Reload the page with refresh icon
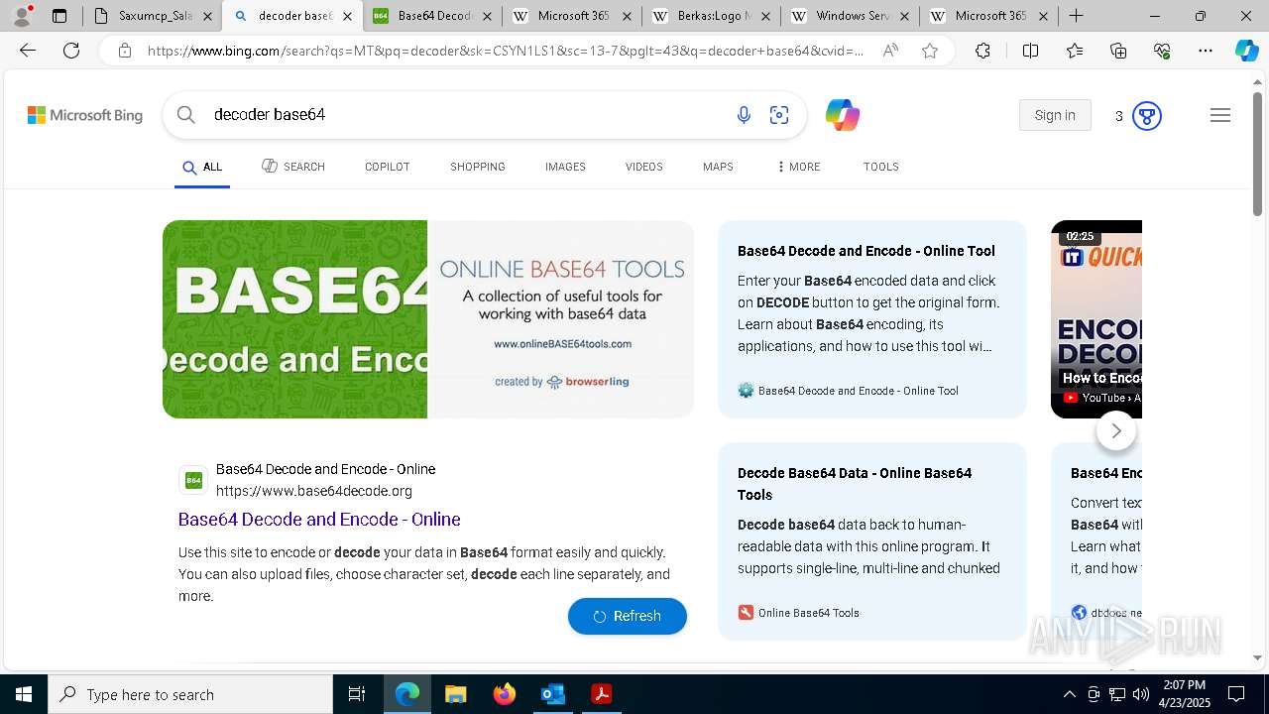Image resolution: width=1269 pixels, height=714 pixels. (x=71, y=51)
